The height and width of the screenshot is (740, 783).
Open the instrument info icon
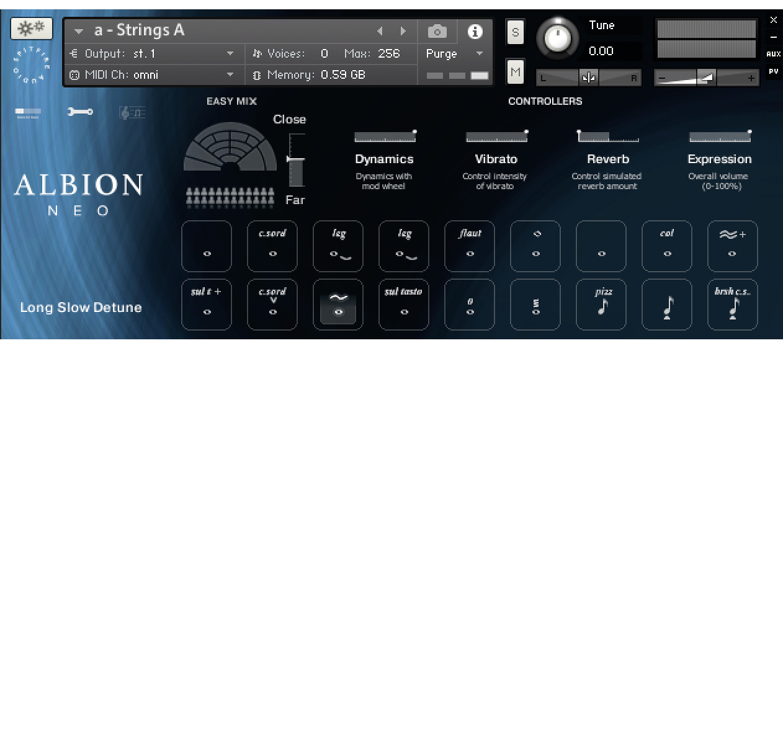pyautogui.click(x=475, y=32)
